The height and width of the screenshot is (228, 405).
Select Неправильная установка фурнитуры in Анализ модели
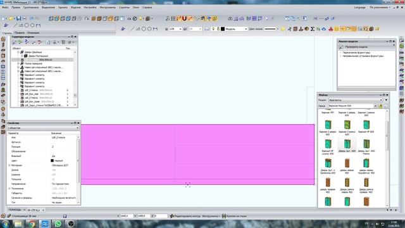(x=363, y=56)
